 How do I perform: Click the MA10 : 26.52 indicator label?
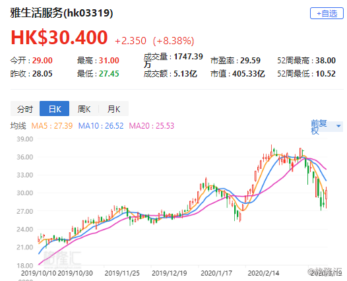click(x=101, y=126)
